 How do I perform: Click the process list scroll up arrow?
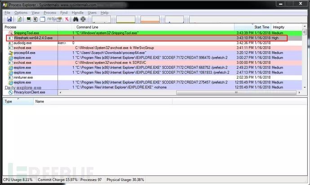[305, 26]
